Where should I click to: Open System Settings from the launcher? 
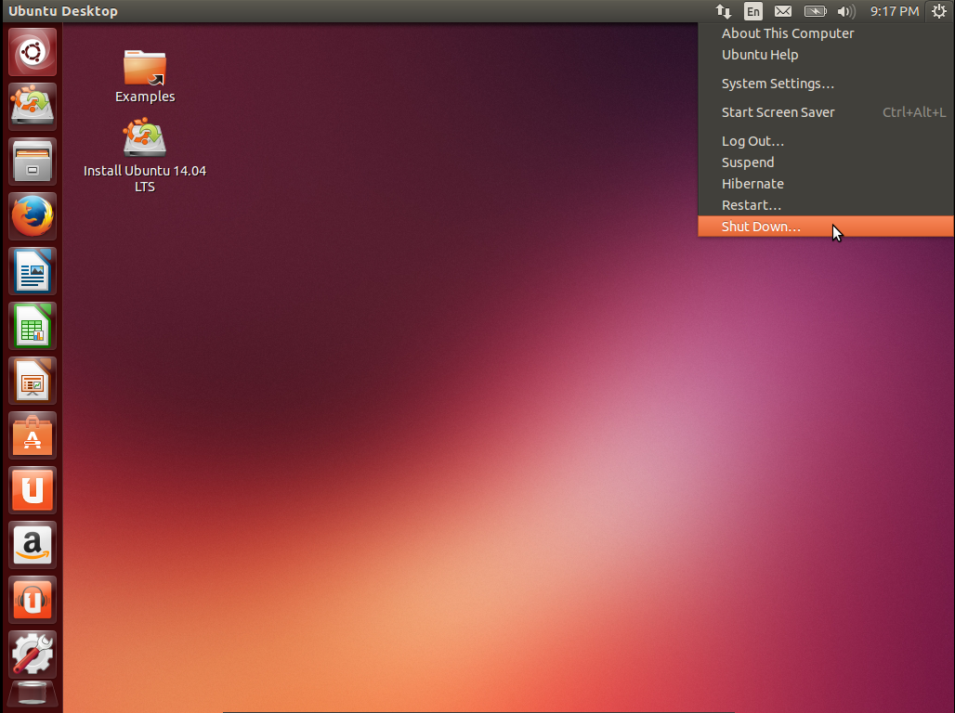[x=32, y=654]
